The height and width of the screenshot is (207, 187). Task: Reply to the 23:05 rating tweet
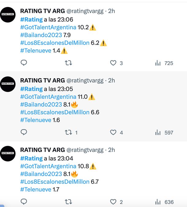click(24, 132)
